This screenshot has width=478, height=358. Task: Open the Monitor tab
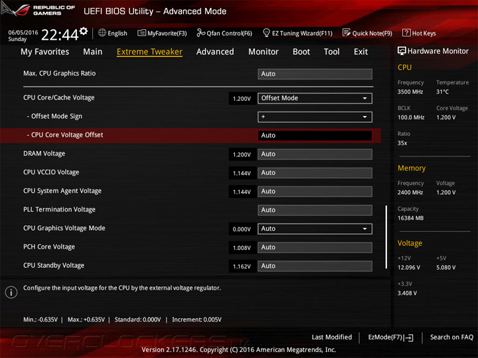264,52
